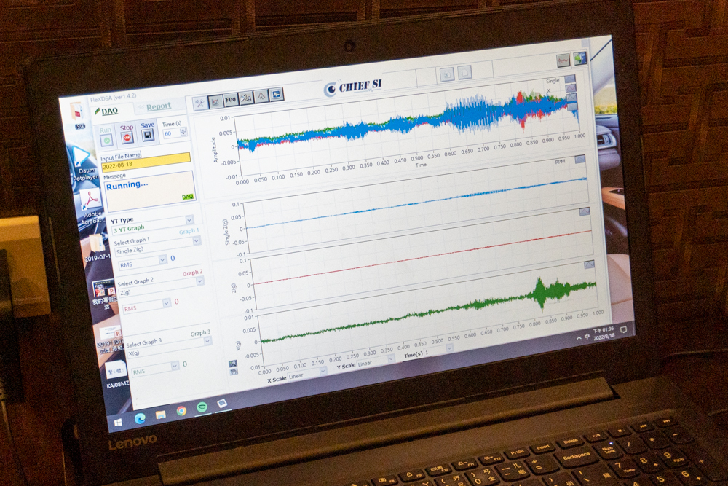Click the Time (s) stepper arrows

tap(183, 132)
